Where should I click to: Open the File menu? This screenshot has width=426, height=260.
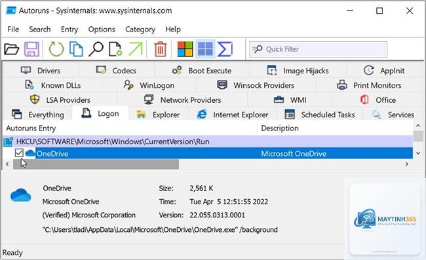13,29
